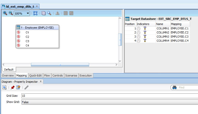Image resolution: width=198 pixels, height=114 pixels.
Task: Click the S indicator beside C4
Action: 19,45
